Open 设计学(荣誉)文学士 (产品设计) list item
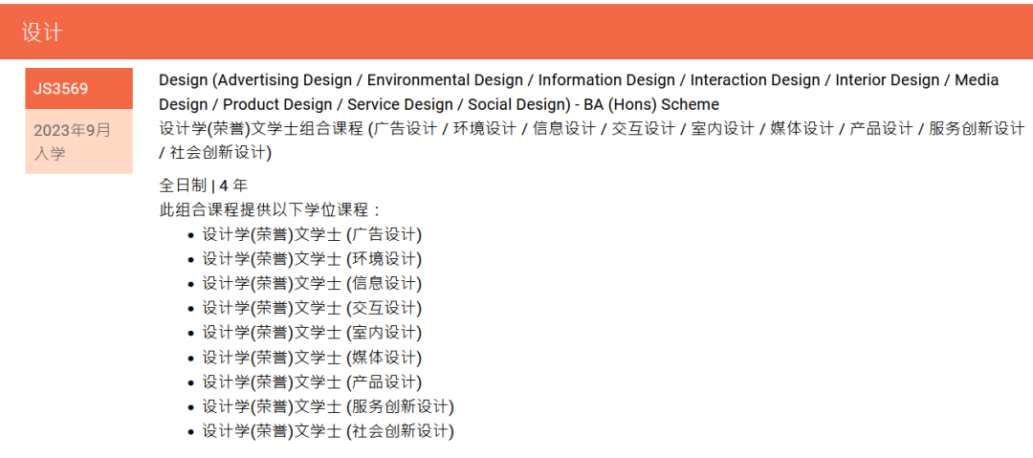The height and width of the screenshot is (458, 1033). [311, 382]
